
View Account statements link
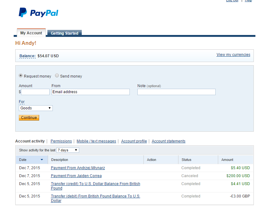(168, 141)
